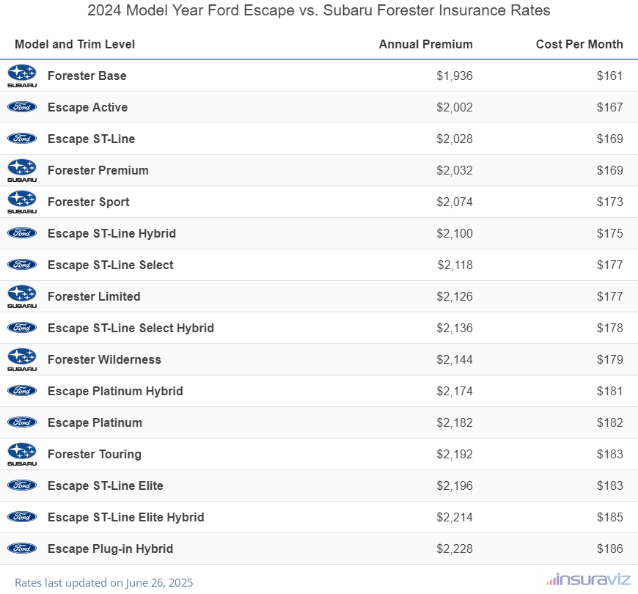Click the Subaru logo beside Forester Wilderness
Image resolution: width=638 pixels, height=594 pixels.
point(22,359)
